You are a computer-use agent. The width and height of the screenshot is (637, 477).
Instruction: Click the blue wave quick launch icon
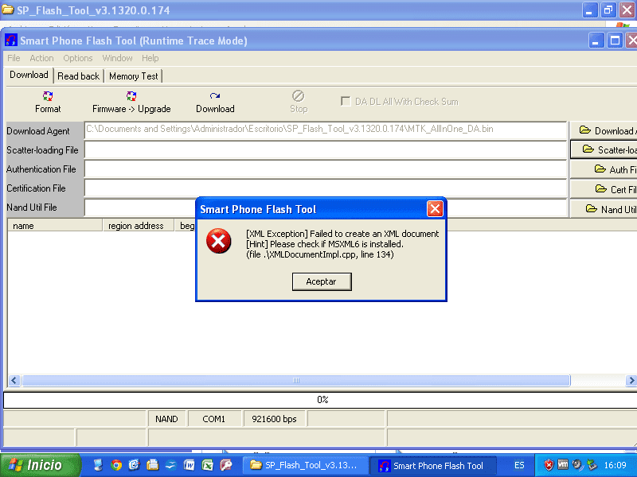[x=171, y=465]
